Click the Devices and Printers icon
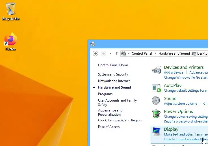This screenshot has height=146, width=208. point(156,70)
